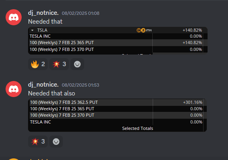Click the 362.5 PUT row showing +301.16%
Image resolution: width=228 pixels, height=160 pixels.
coord(117,102)
